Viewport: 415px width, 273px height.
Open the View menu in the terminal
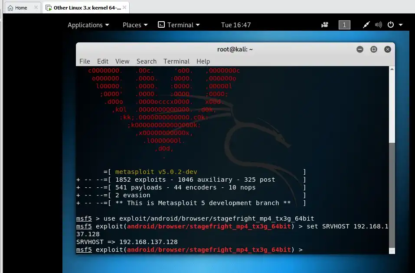click(x=122, y=61)
